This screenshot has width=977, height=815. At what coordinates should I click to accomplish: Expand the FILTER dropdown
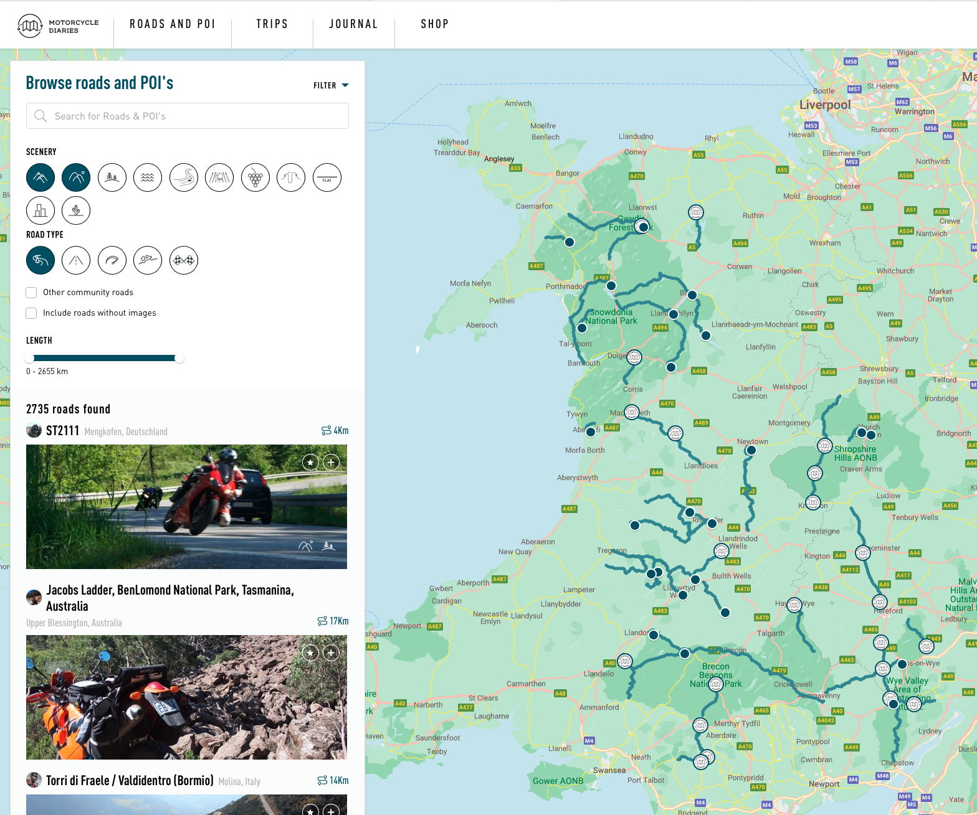[x=331, y=85]
